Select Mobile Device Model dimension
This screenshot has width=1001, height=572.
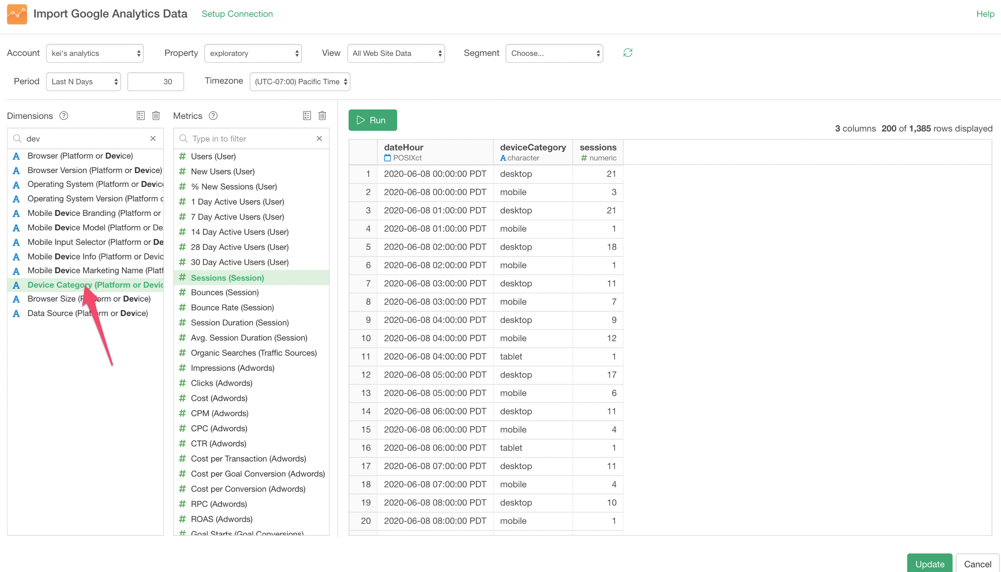[85, 228]
